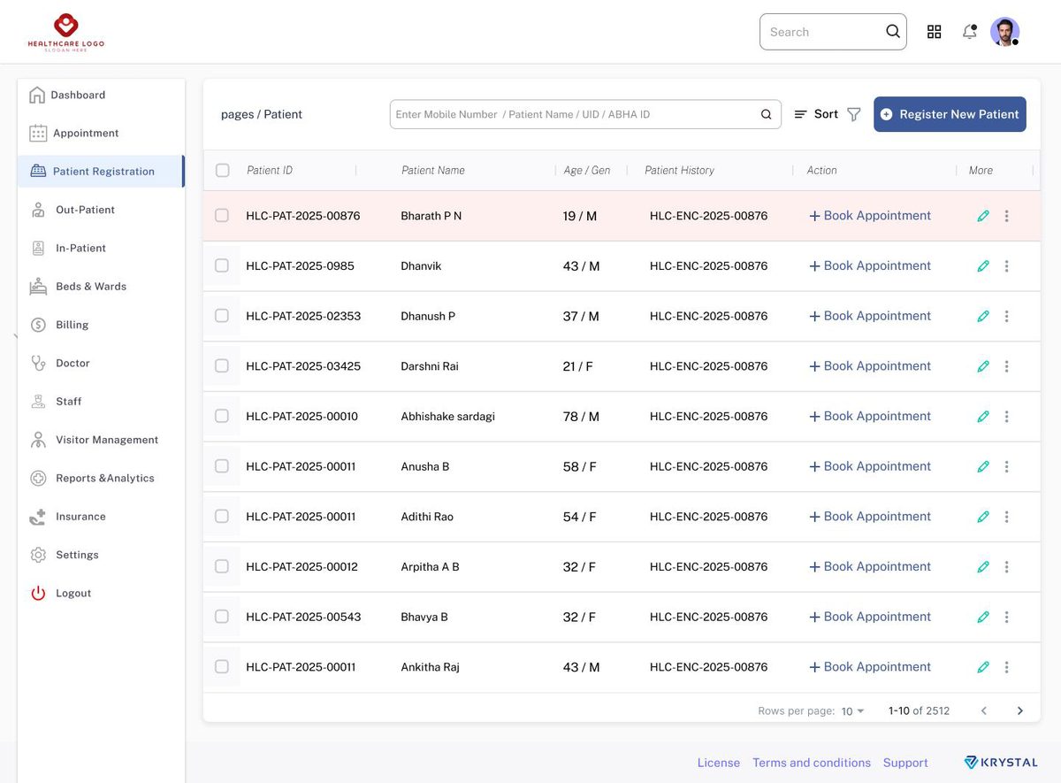Open notifications bell icon
This screenshot has width=1061, height=783.
(970, 32)
